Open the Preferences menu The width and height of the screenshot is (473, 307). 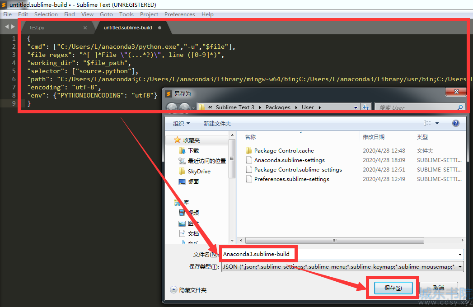click(179, 14)
